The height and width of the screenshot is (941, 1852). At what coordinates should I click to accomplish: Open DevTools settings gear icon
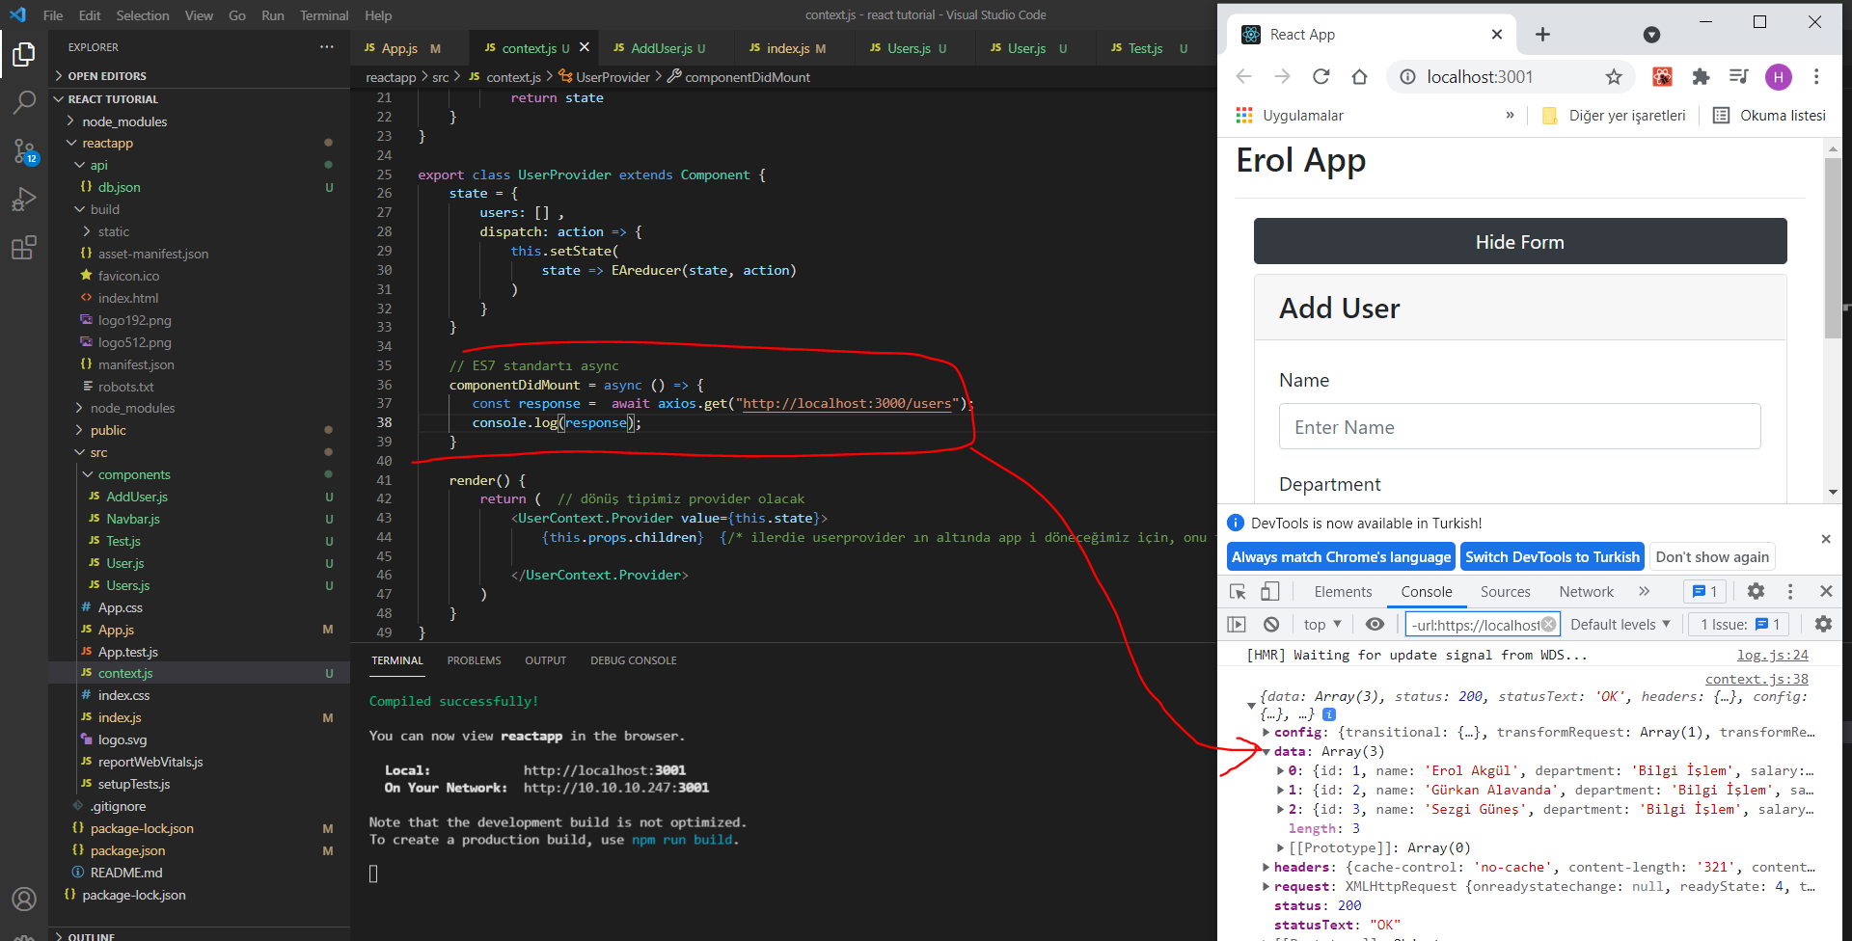click(x=1756, y=591)
